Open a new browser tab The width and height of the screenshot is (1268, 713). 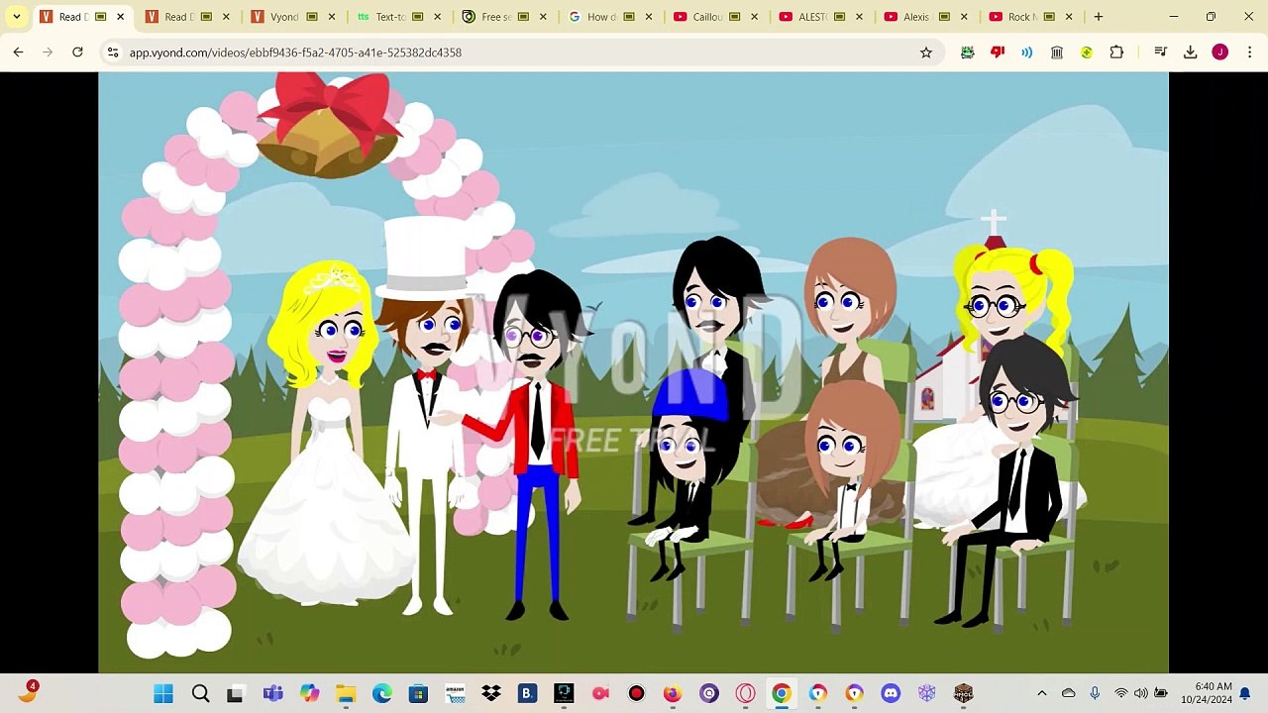pos(1099,17)
